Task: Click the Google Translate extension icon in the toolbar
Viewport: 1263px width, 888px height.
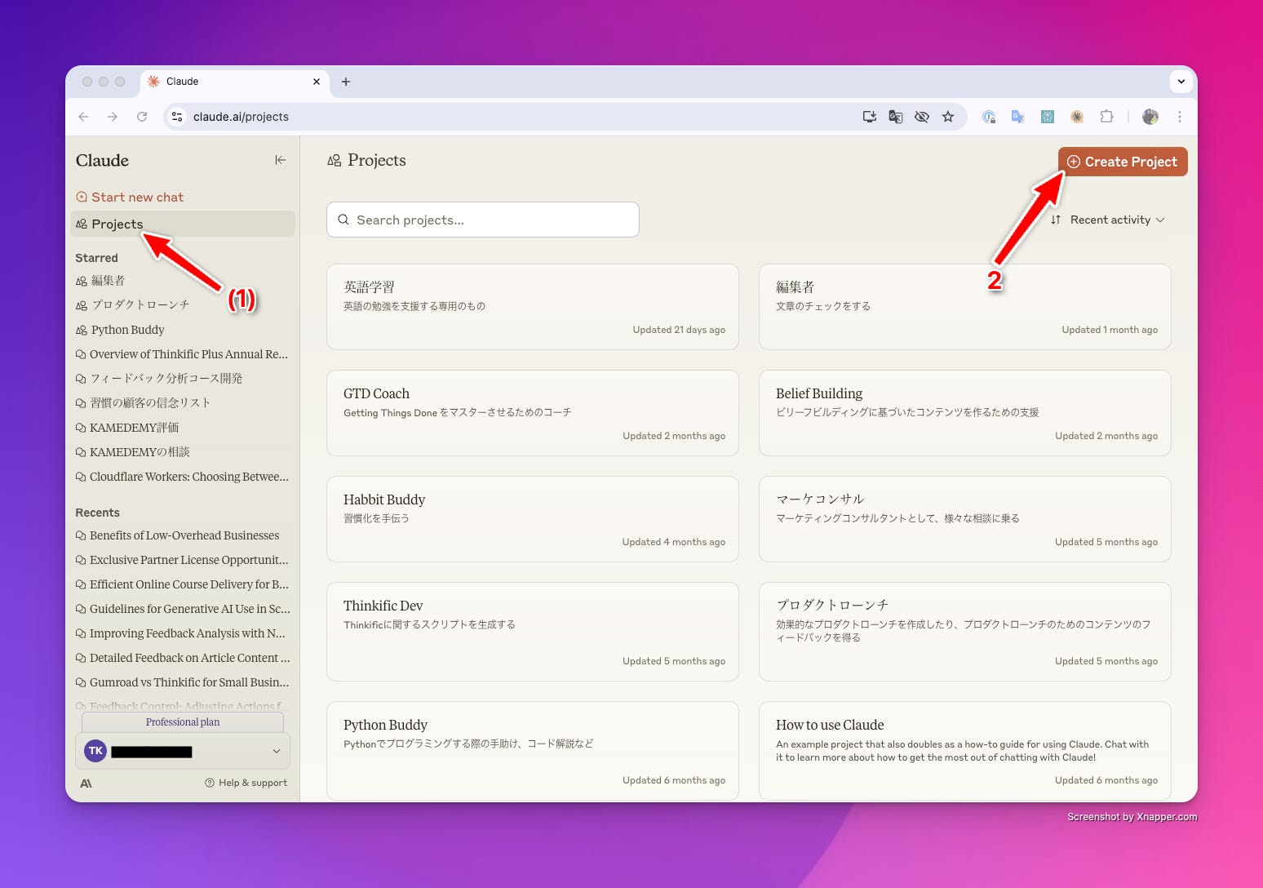Action: 1017,117
